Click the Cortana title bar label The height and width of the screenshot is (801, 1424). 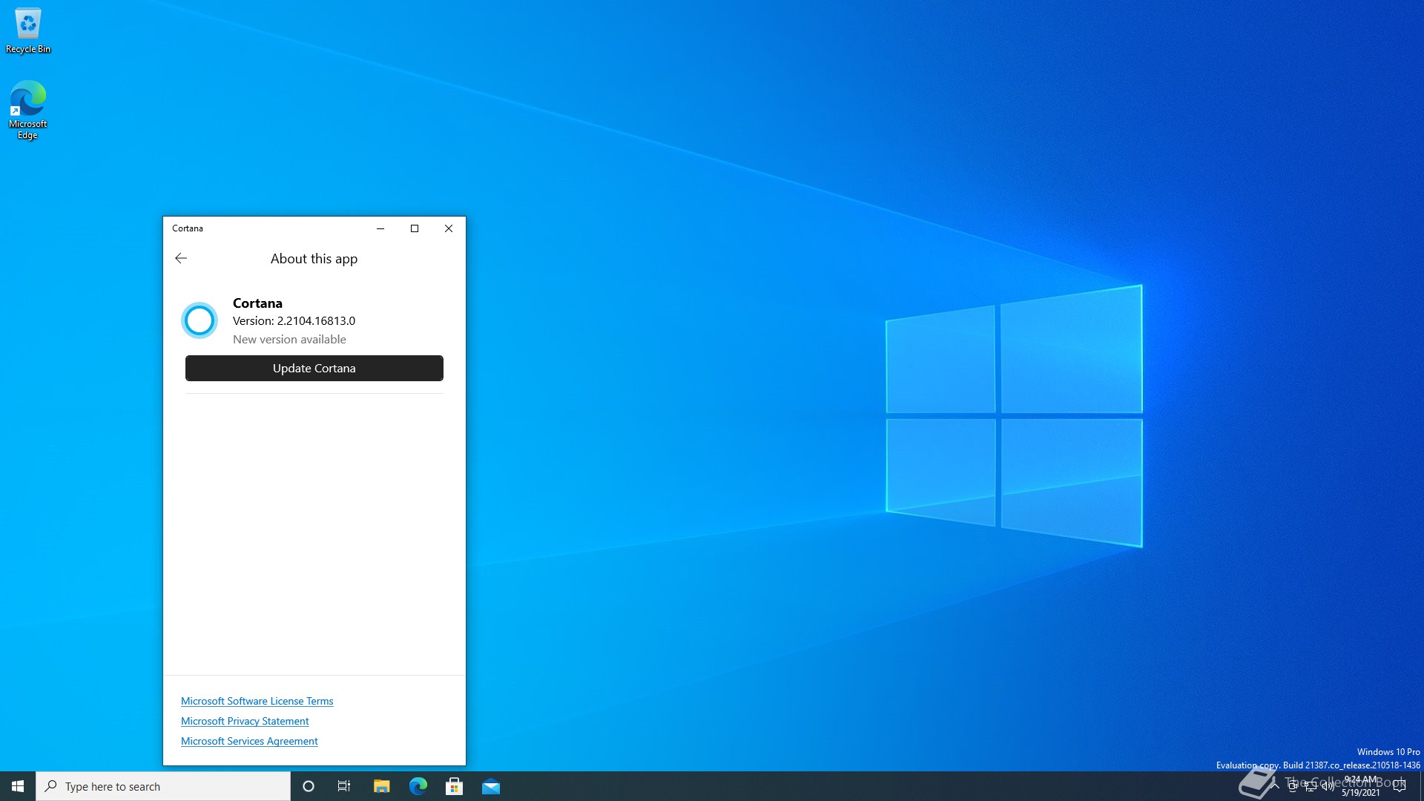click(x=188, y=228)
